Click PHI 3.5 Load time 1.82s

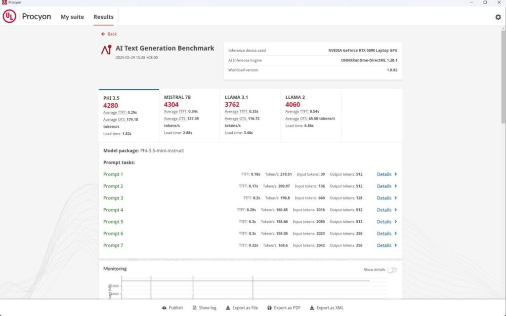117,133
